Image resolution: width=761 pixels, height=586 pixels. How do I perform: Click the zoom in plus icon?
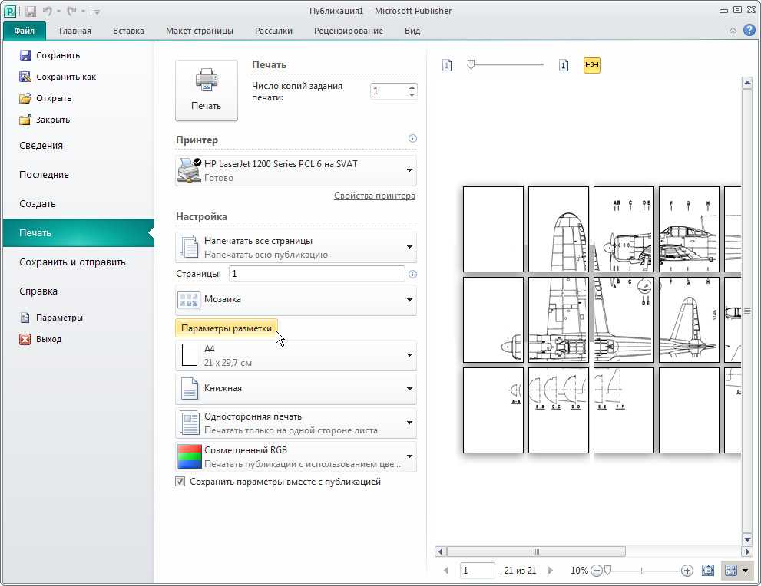click(687, 571)
